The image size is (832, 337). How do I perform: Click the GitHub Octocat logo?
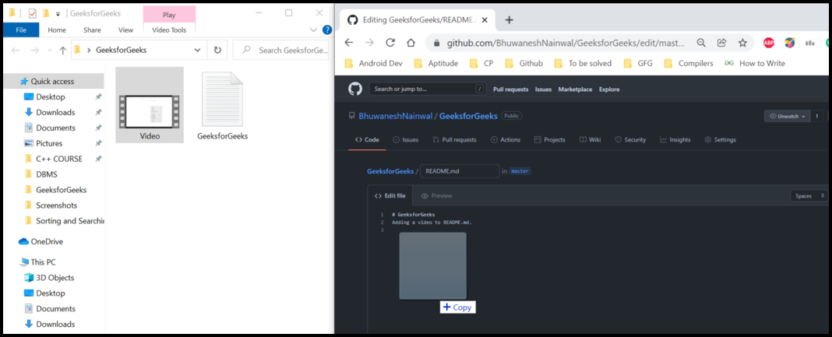[355, 89]
